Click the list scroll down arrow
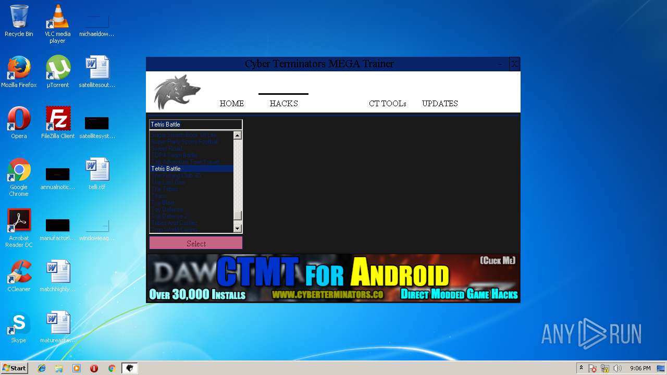The image size is (667, 375). (x=238, y=228)
